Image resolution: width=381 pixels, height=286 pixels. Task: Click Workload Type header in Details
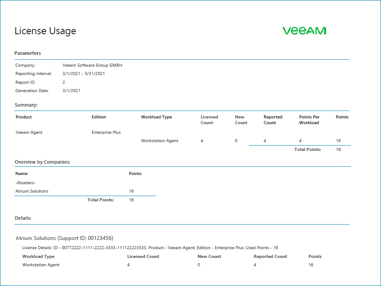click(38, 257)
